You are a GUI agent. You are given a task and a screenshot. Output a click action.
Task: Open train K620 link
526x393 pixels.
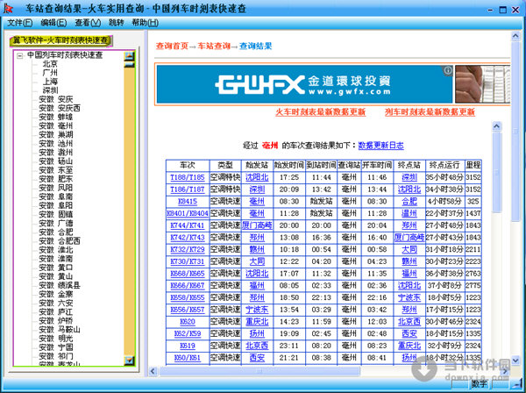point(188,322)
